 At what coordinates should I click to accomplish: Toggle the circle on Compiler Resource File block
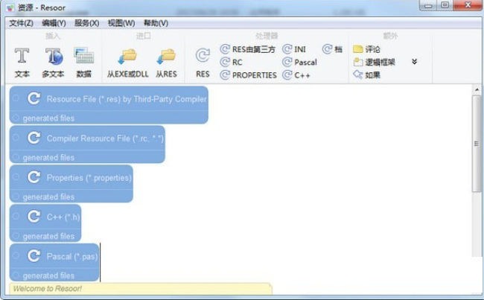[16, 138]
